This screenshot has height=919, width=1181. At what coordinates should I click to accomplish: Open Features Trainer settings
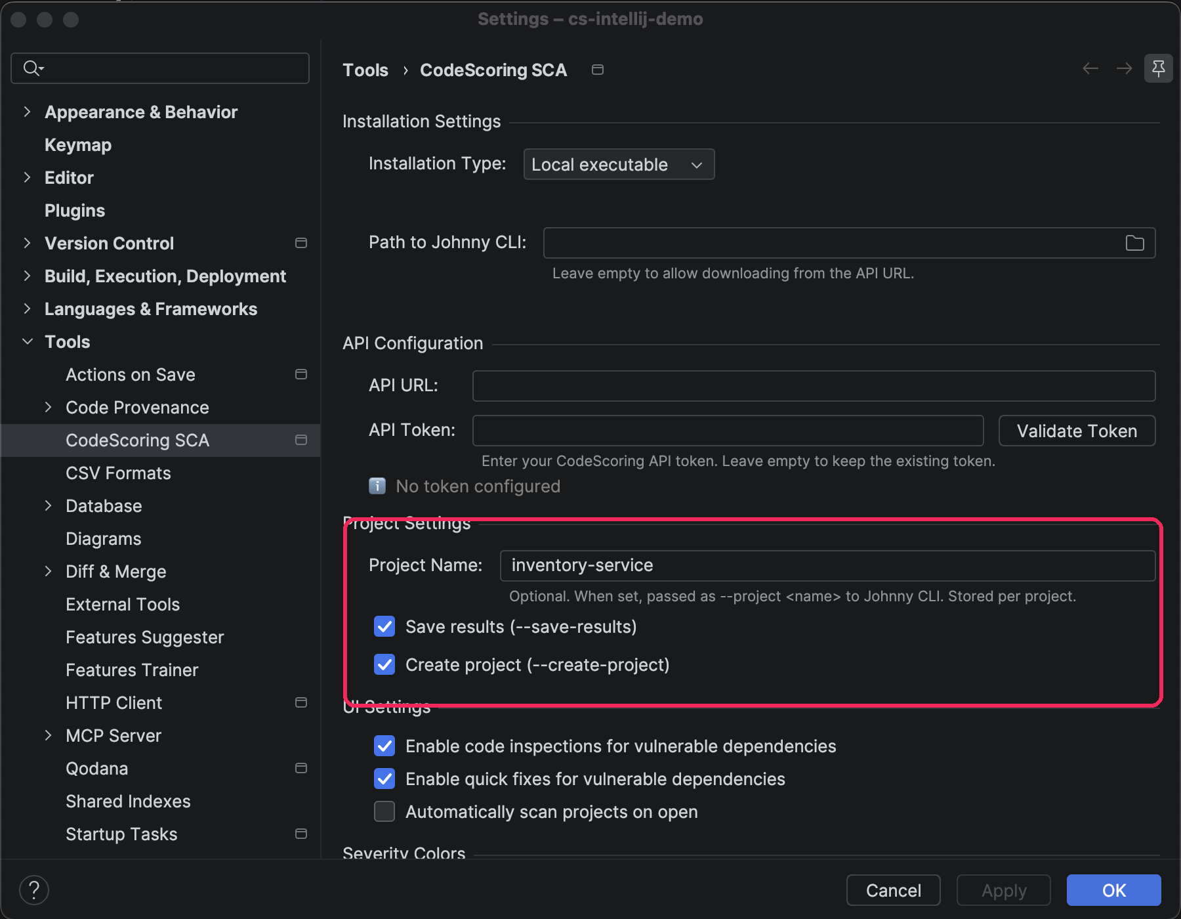(x=132, y=670)
